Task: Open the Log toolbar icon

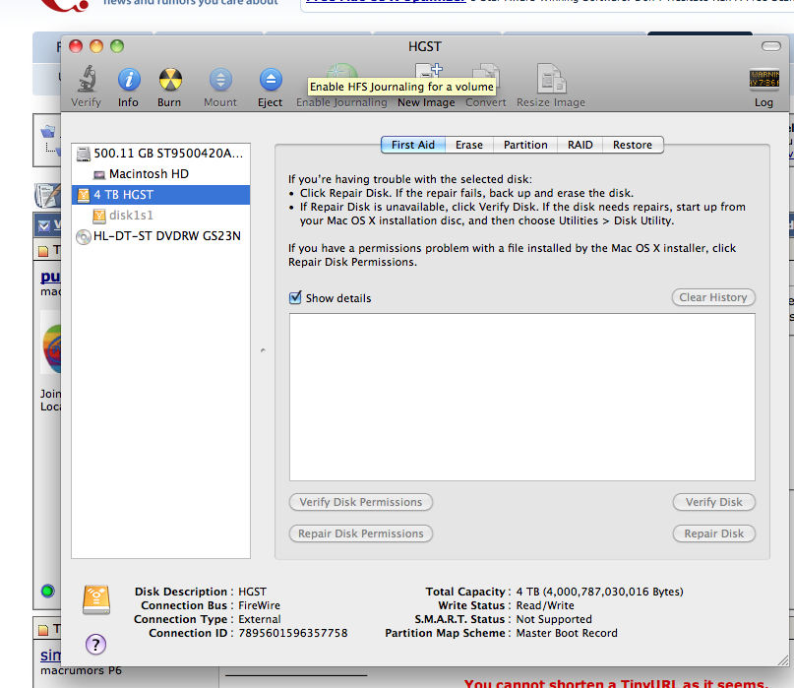Action: tap(763, 79)
